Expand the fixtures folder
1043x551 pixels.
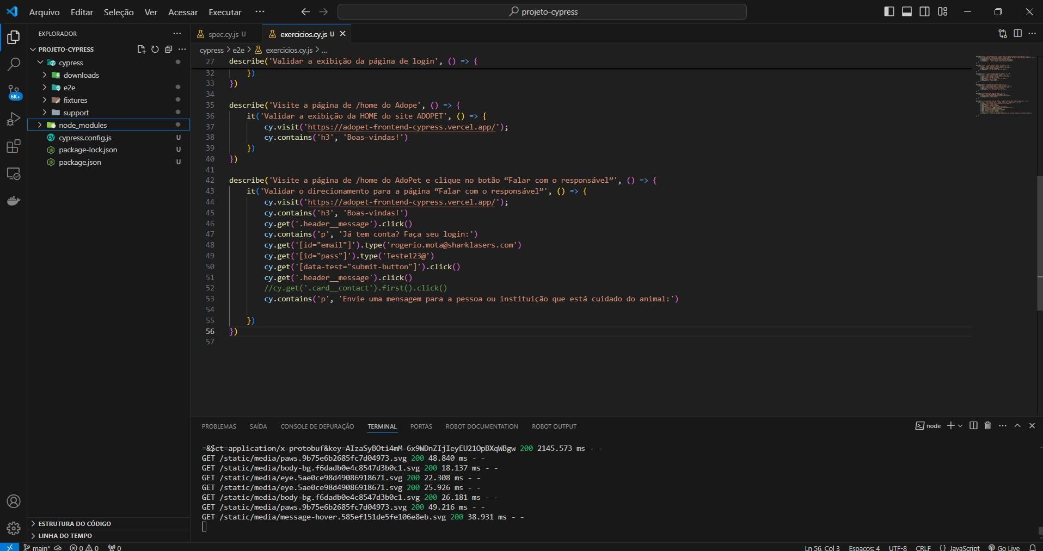pyautogui.click(x=45, y=100)
